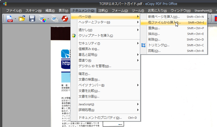Expand the 詳細処理(A) submenu

click(105, 110)
